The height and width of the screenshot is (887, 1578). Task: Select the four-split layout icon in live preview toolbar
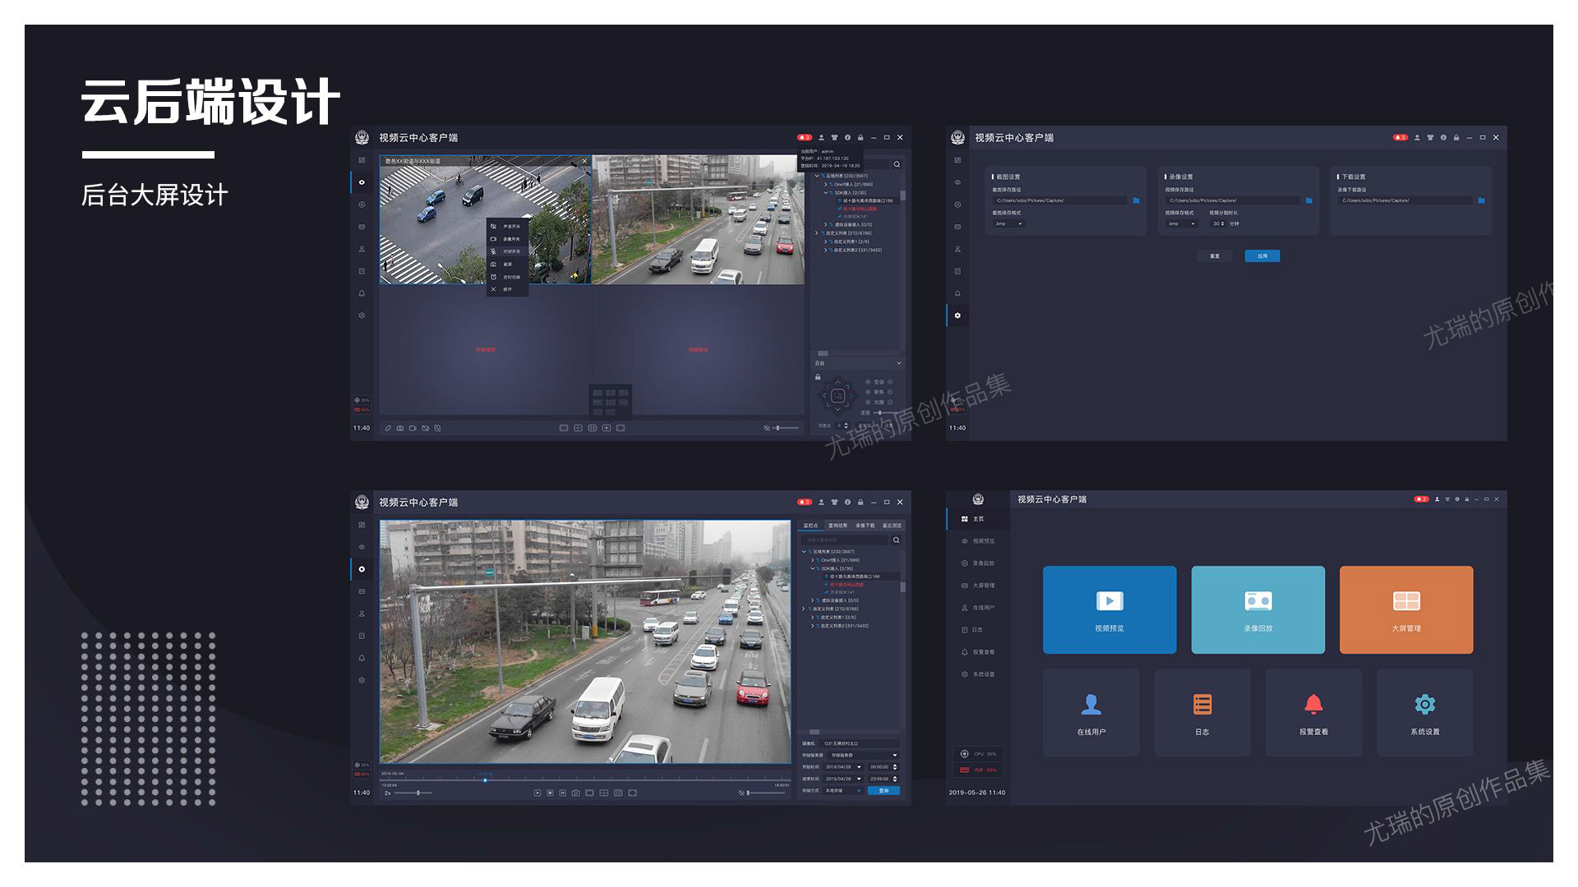[x=578, y=428]
